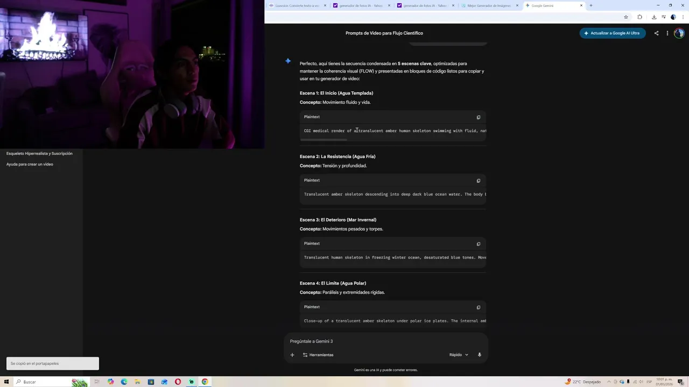Copy the Escena 4 code block
The width and height of the screenshot is (689, 387).
[x=478, y=307]
